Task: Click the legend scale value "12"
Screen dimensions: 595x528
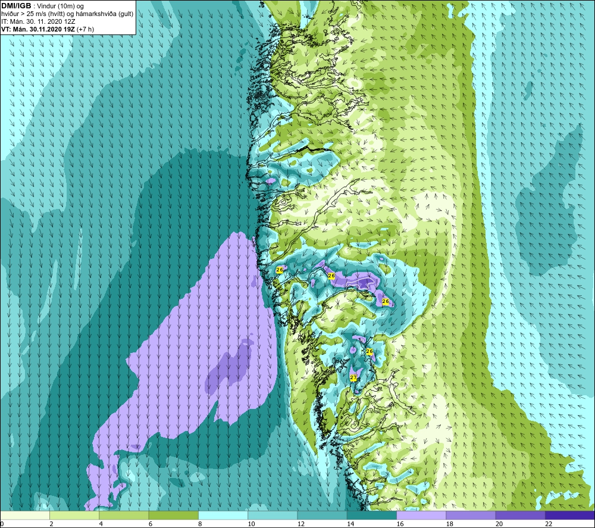Action: [301, 524]
